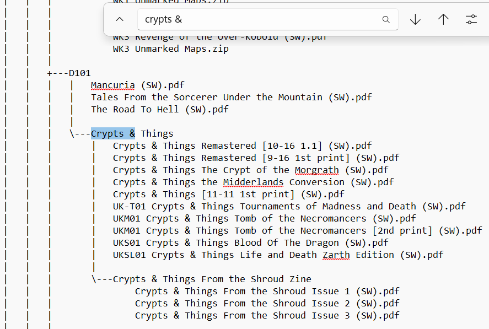Click 'UKS01 Blood Of The Dragon' line
The image size is (489, 329).
coord(250,243)
